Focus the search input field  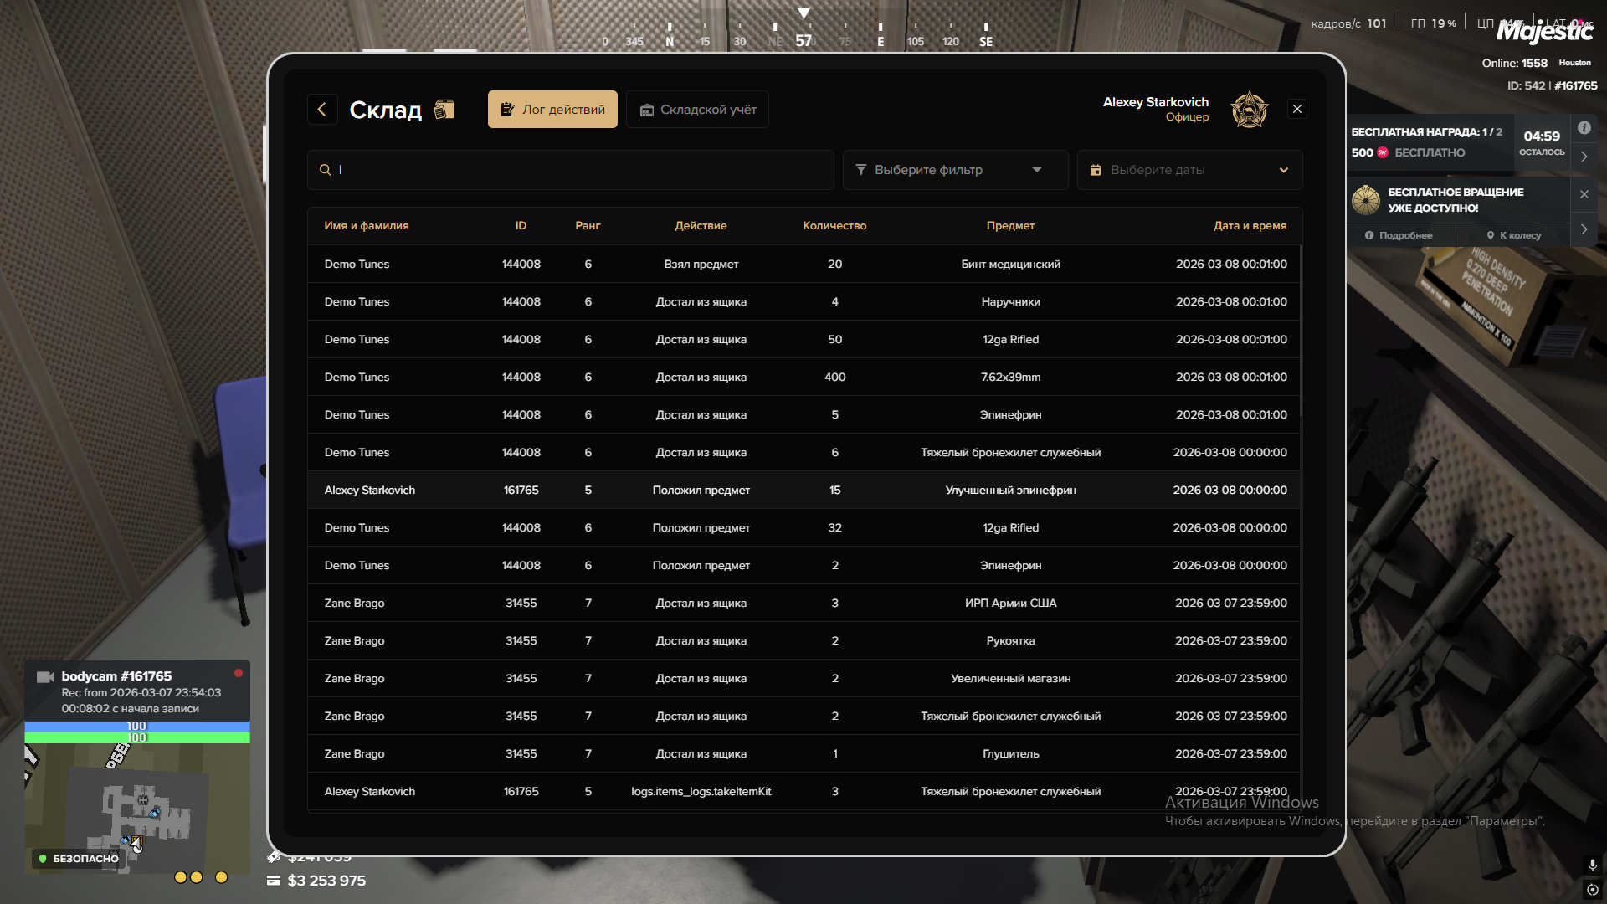coord(578,170)
